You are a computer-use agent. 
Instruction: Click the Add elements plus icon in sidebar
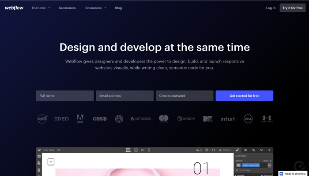[39, 156]
